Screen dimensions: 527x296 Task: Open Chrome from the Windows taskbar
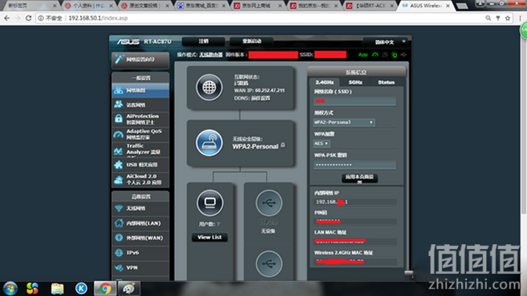click(105, 289)
